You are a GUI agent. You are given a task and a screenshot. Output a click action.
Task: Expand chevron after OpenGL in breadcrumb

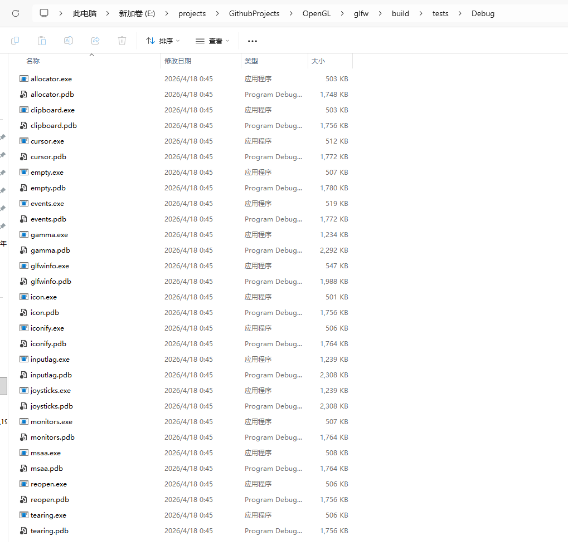342,13
